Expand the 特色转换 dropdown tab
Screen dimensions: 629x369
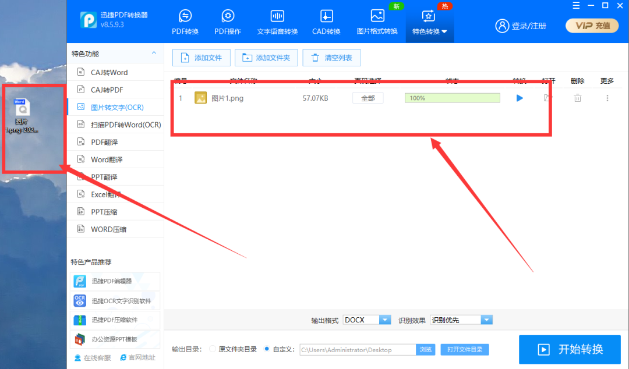point(430,22)
